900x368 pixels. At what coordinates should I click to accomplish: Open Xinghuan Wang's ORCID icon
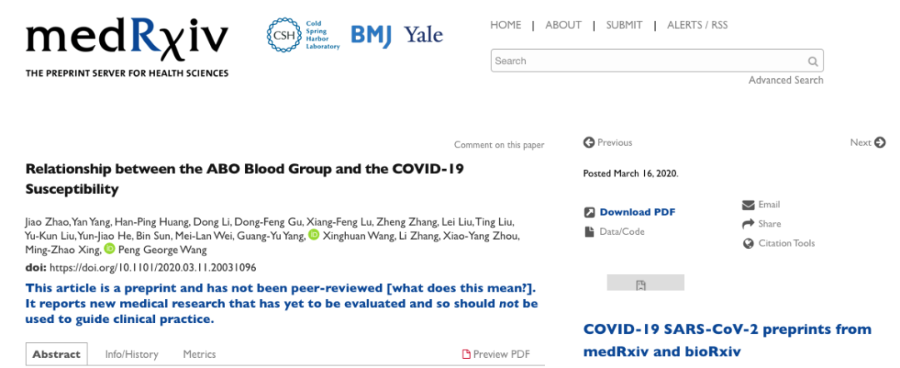(313, 236)
